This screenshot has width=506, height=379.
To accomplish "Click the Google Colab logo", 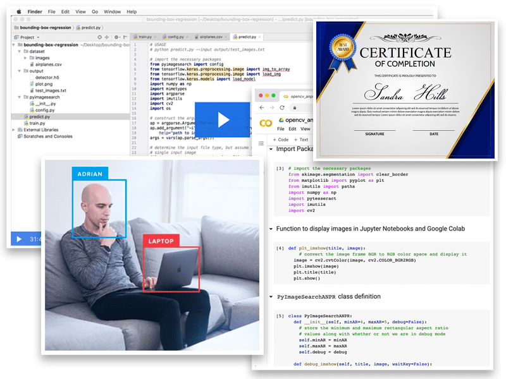I will tap(267, 123).
